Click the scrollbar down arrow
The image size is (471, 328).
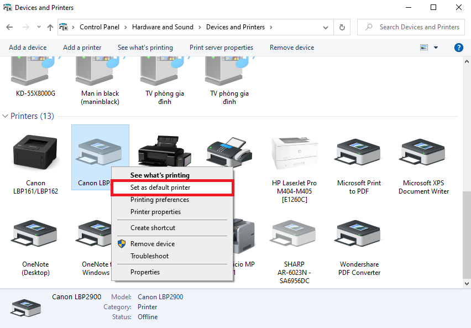click(467, 283)
